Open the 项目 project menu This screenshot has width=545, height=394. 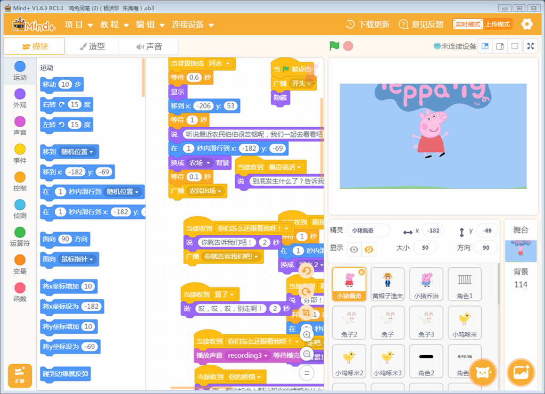pyautogui.click(x=79, y=24)
